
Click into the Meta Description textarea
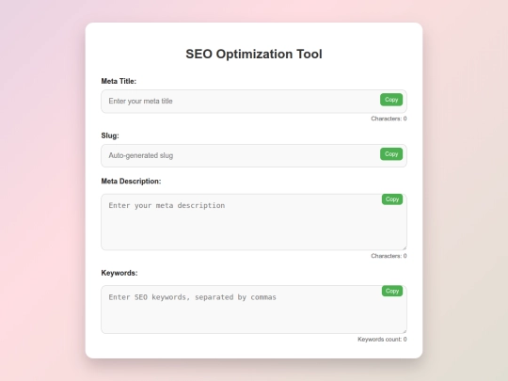[x=254, y=222]
